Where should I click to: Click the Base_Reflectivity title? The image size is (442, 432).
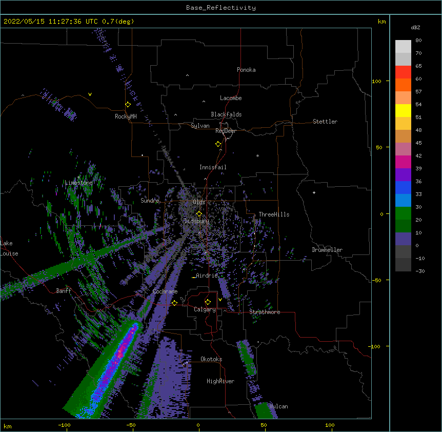(221, 8)
